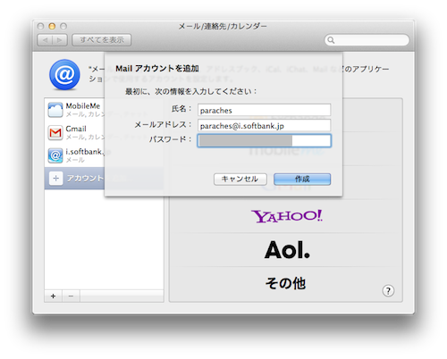Click the back arrow in toolbar
The image size is (447, 359).
click(45, 40)
